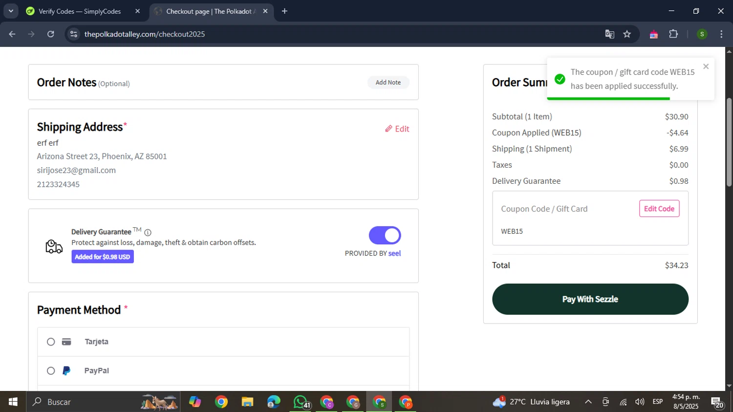Open Microsoft Edge from the taskbar

[274, 402]
